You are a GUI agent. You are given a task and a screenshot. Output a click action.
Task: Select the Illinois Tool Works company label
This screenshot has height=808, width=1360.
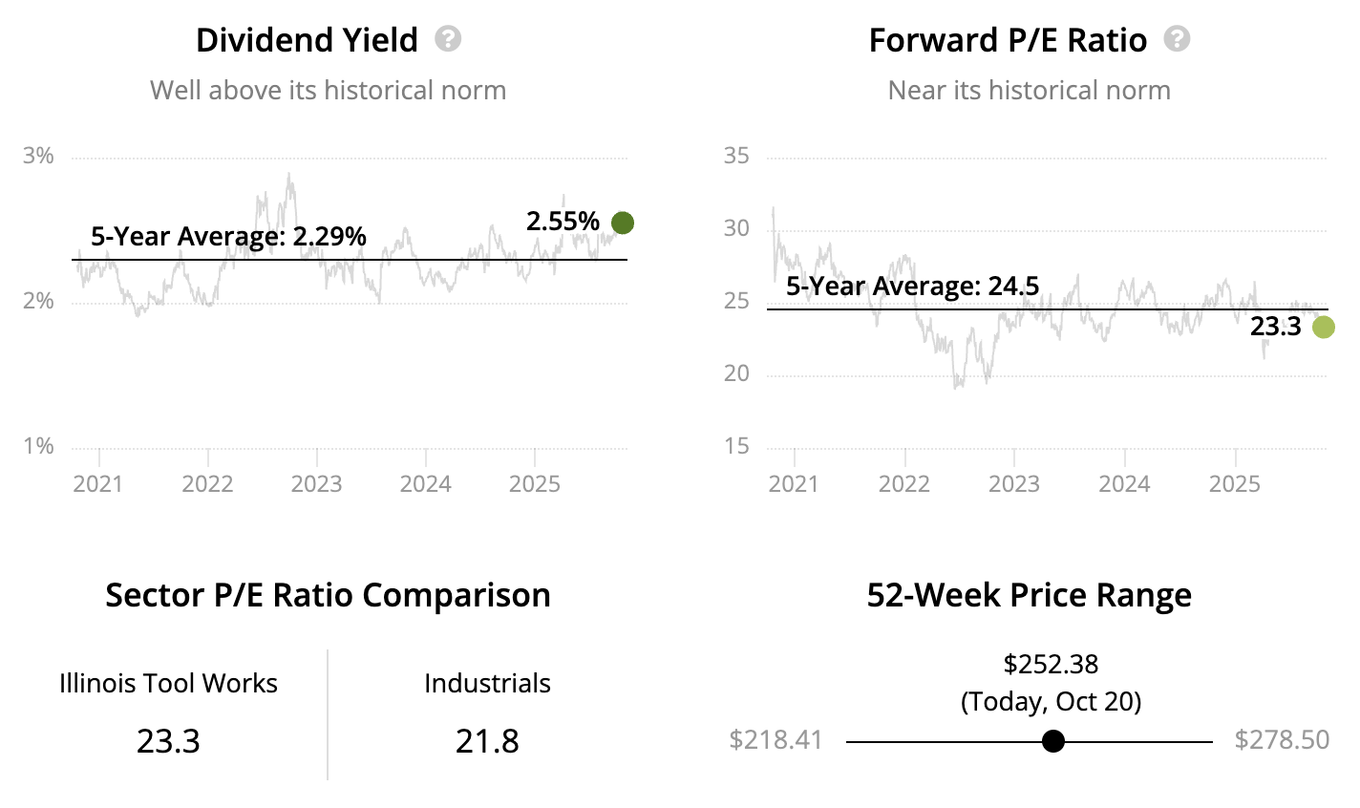168,684
